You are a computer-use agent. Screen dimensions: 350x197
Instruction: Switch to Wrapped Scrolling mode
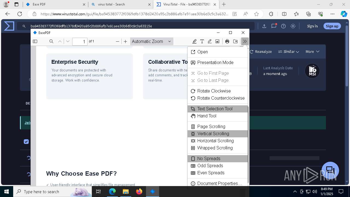point(218,148)
